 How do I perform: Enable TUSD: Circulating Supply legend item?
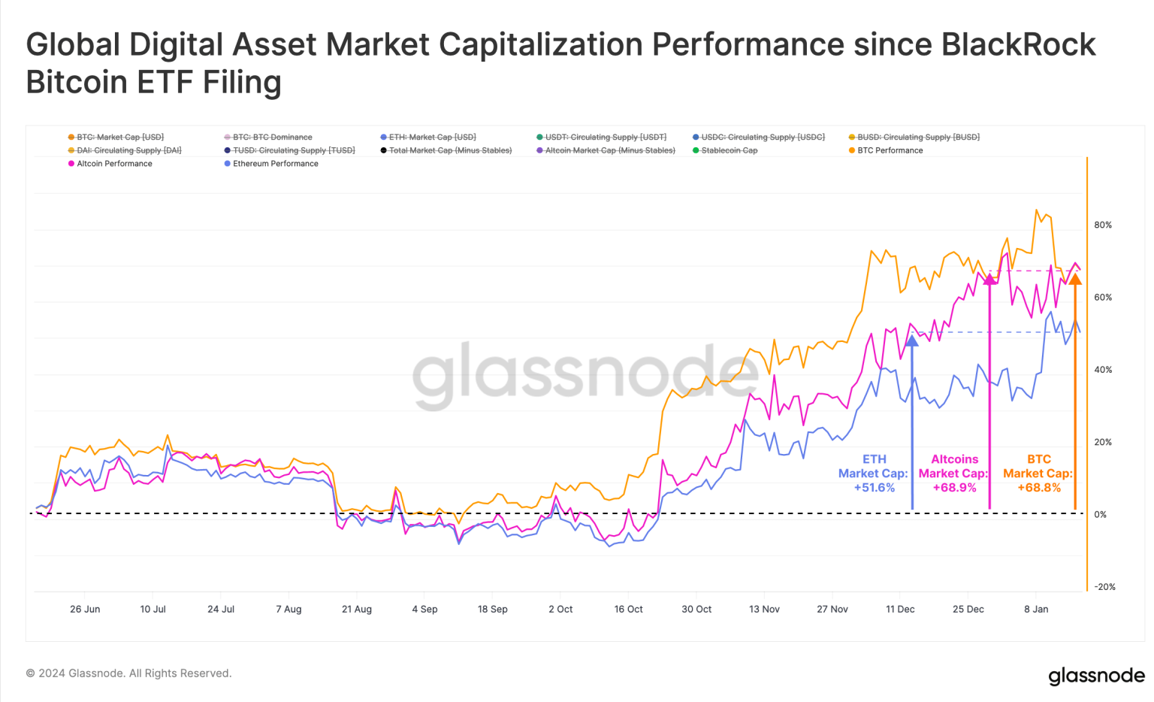pos(289,150)
